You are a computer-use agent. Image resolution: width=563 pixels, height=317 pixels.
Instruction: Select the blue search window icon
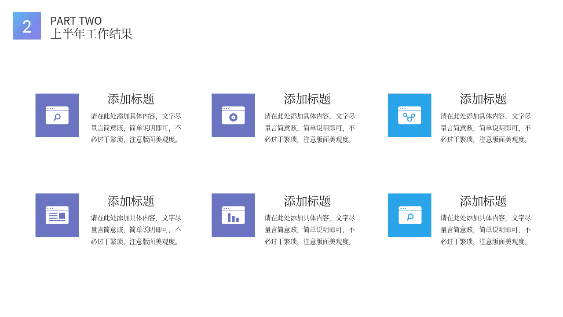[409, 215]
